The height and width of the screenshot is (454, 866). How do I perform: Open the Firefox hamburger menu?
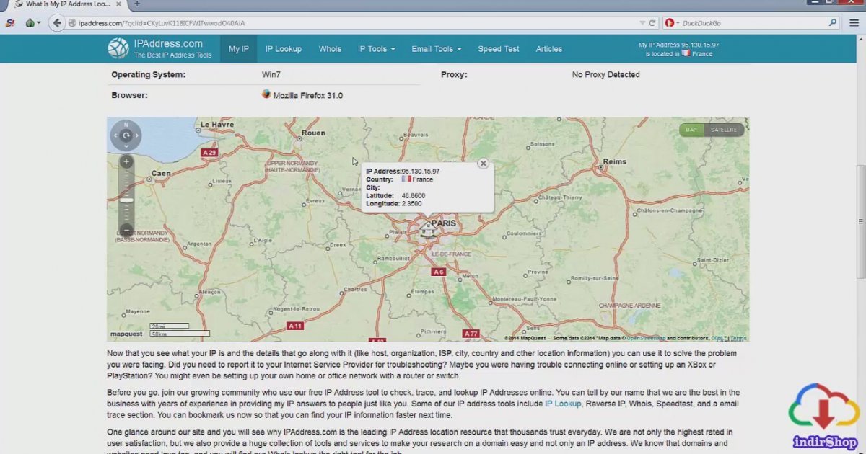[x=854, y=23]
